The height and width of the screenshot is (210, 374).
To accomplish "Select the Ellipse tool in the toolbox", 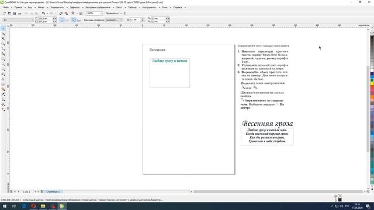I will point(3,64).
